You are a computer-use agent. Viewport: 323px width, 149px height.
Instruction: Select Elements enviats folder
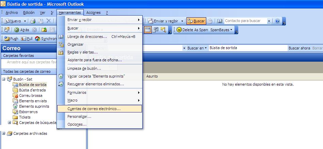click(x=33, y=101)
